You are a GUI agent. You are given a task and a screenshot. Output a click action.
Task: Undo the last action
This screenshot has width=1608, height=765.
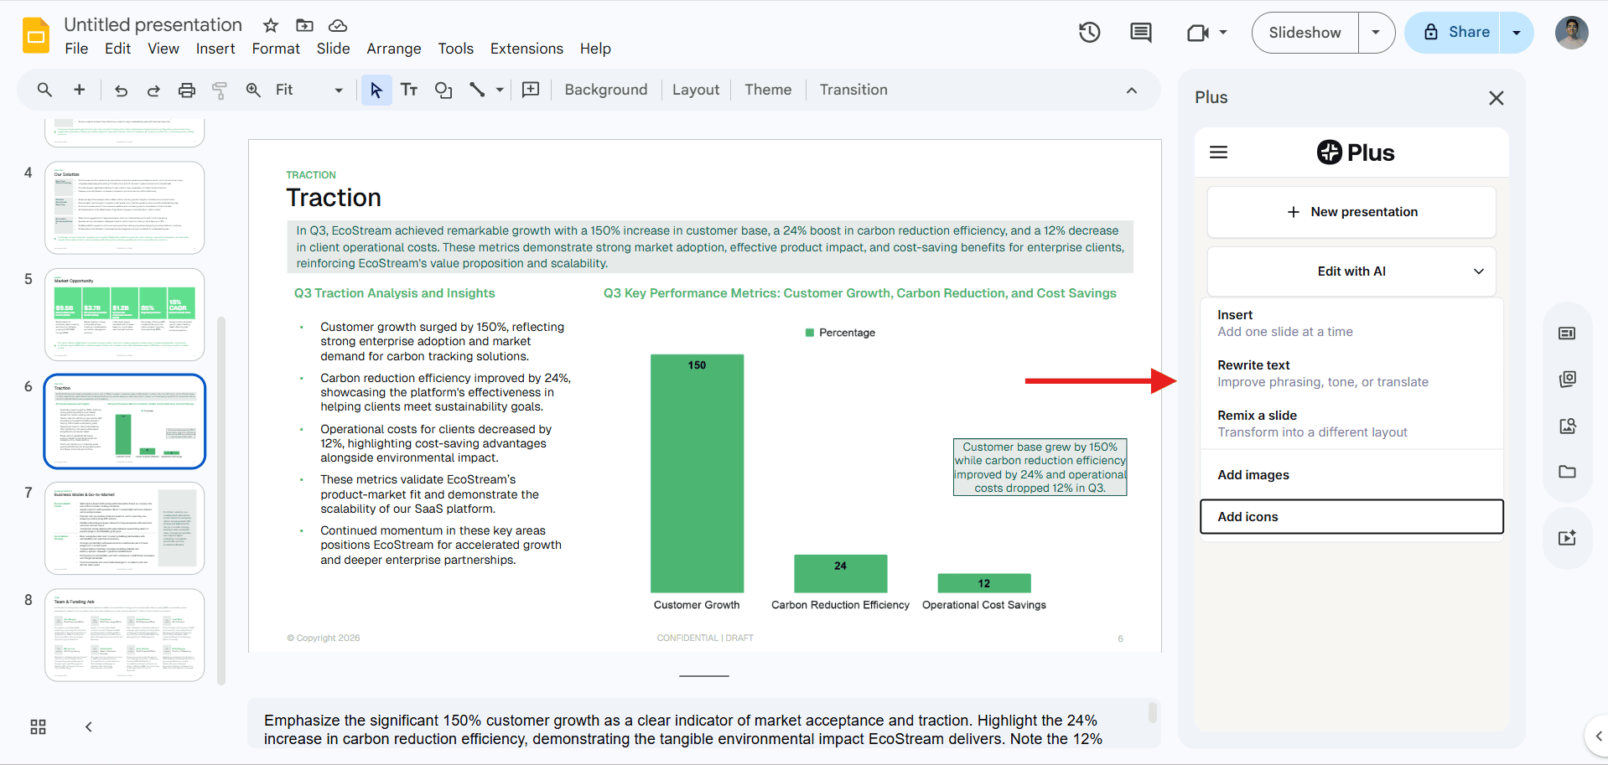click(x=121, y=90)
